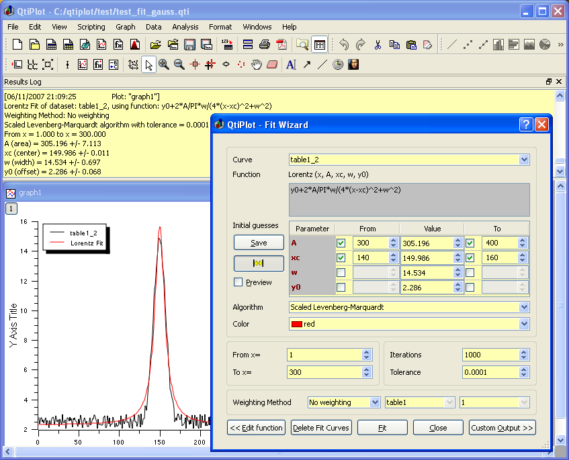569x460 pixels.
Task: Click the Show Results Log toggle icon
Action: tap(320, 44)
